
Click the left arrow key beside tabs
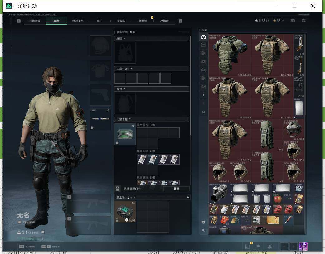(x=19, y=21)
